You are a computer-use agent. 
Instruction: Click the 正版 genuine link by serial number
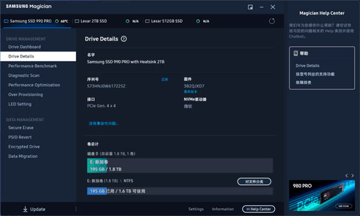click(x=164, y=79)
